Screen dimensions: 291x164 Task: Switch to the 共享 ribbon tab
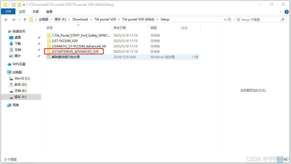click(36, 12)
